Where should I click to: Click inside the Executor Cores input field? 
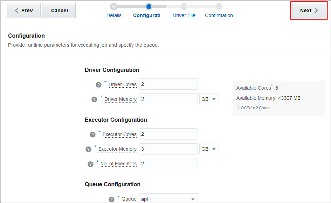click(168, 134)
